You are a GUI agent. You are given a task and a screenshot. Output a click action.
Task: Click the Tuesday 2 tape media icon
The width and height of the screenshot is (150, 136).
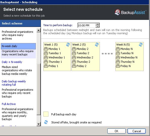74,53
